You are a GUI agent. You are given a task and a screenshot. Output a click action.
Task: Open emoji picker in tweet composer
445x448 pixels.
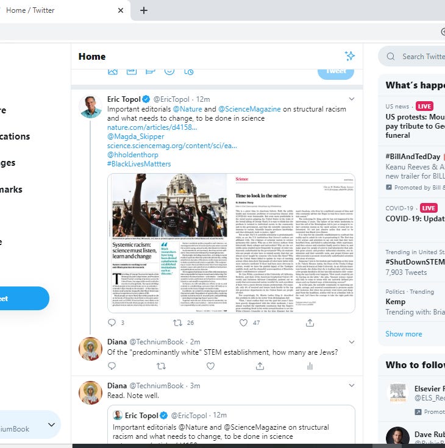coord(169,71)
